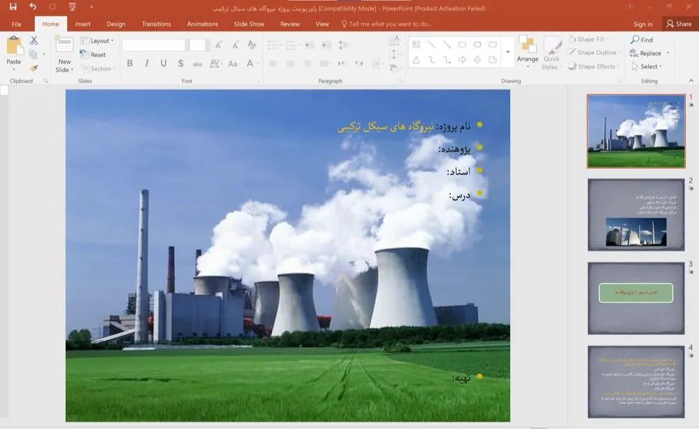
Task: Toggle the strikethrough effect
Action: (x=180, y=64)
